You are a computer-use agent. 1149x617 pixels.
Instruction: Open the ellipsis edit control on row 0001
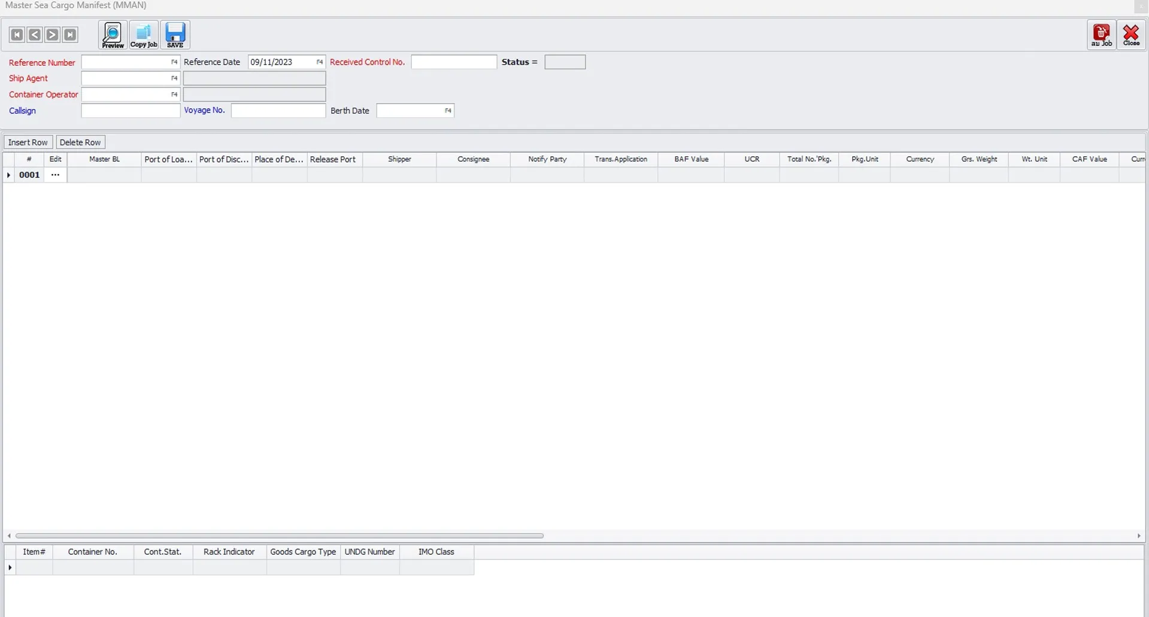click(x=55, y=175)
